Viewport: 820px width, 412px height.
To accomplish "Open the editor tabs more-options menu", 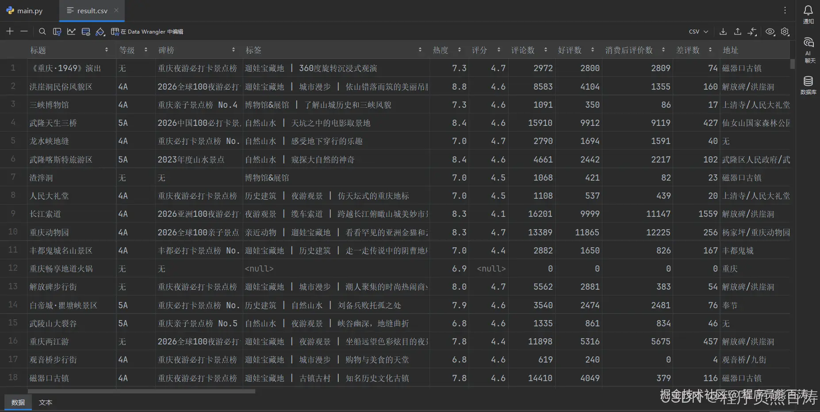I will coord(785,10).
